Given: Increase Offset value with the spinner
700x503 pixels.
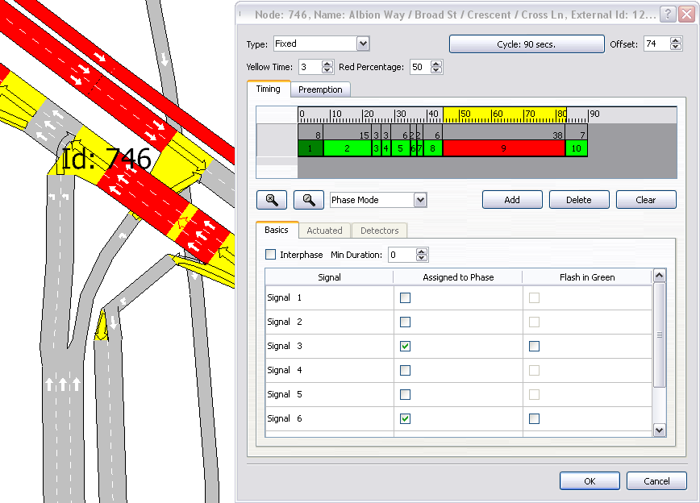Looking at the screenshot, I should click(676, 40).
